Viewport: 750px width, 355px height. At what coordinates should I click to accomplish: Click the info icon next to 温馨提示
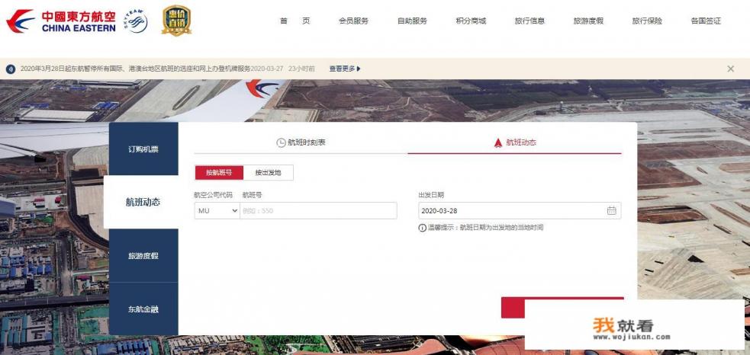tap(423, 228)
